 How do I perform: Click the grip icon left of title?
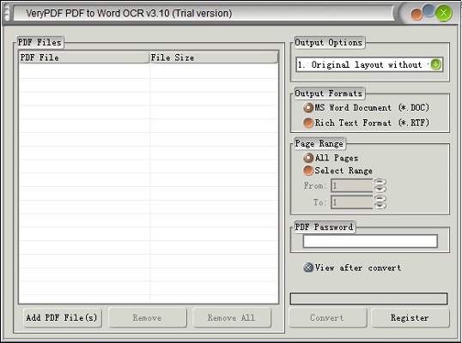(7, 13)
